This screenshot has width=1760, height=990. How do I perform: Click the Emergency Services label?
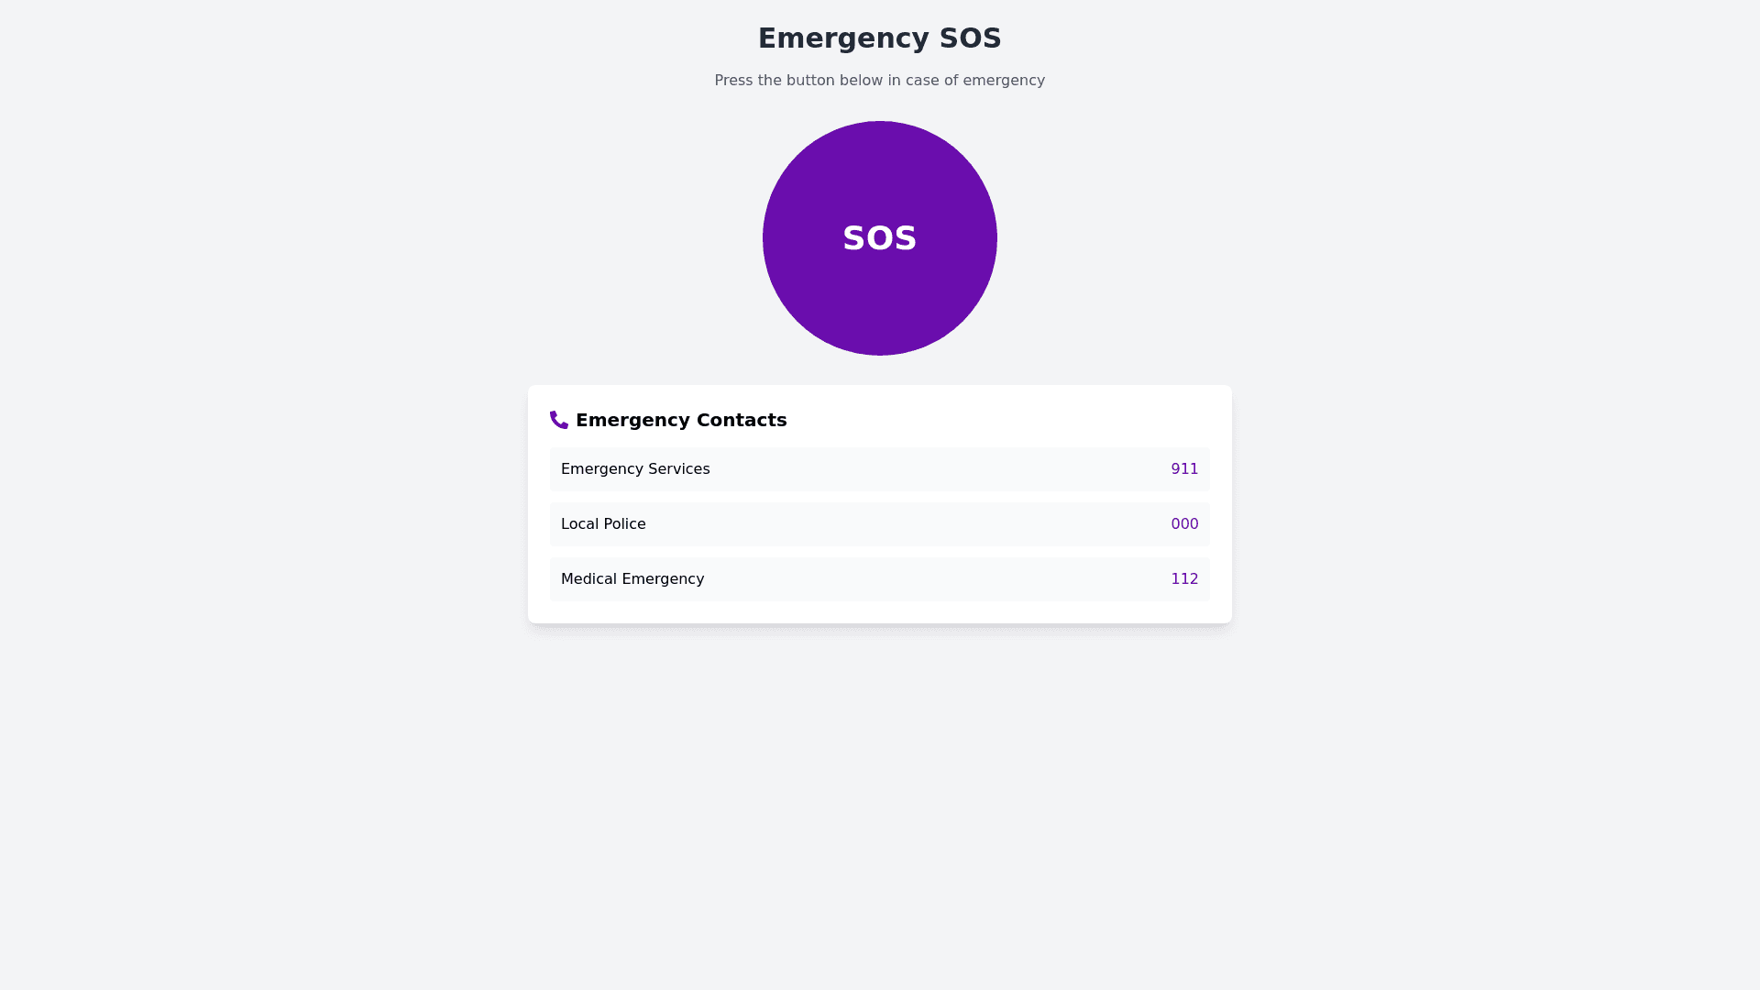pyautogui.click(x=635, y=469)
